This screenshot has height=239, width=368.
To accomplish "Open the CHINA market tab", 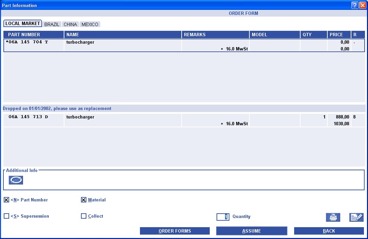I will [x=70, y=24].
